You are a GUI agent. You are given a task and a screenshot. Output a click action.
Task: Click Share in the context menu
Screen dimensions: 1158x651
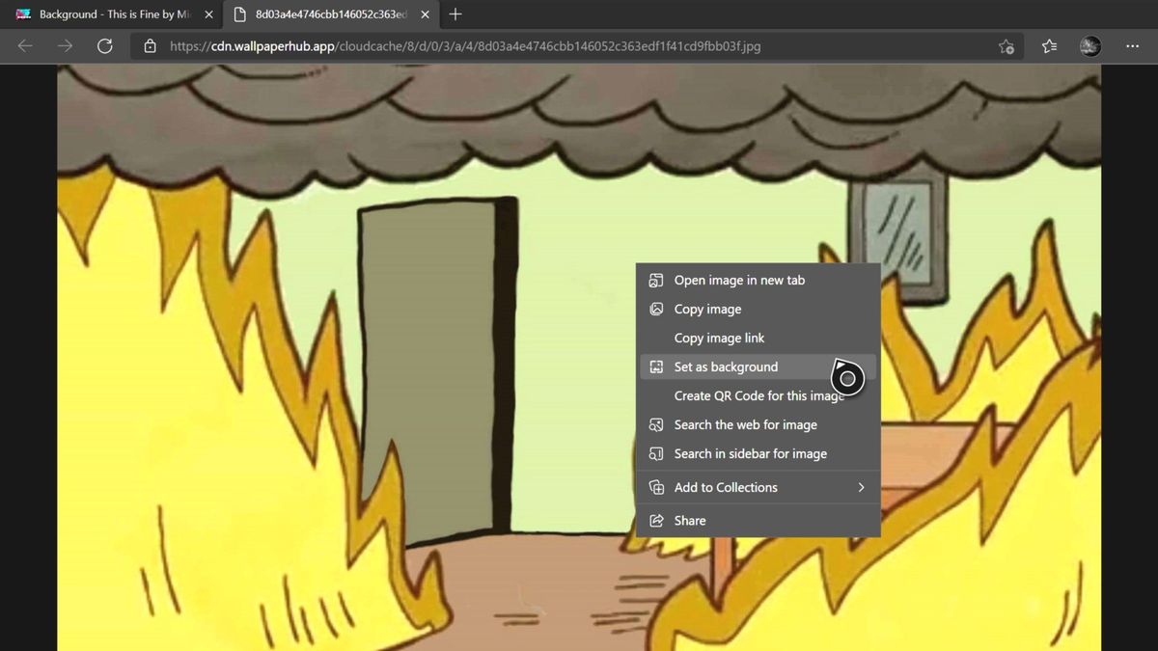(687, 520)
